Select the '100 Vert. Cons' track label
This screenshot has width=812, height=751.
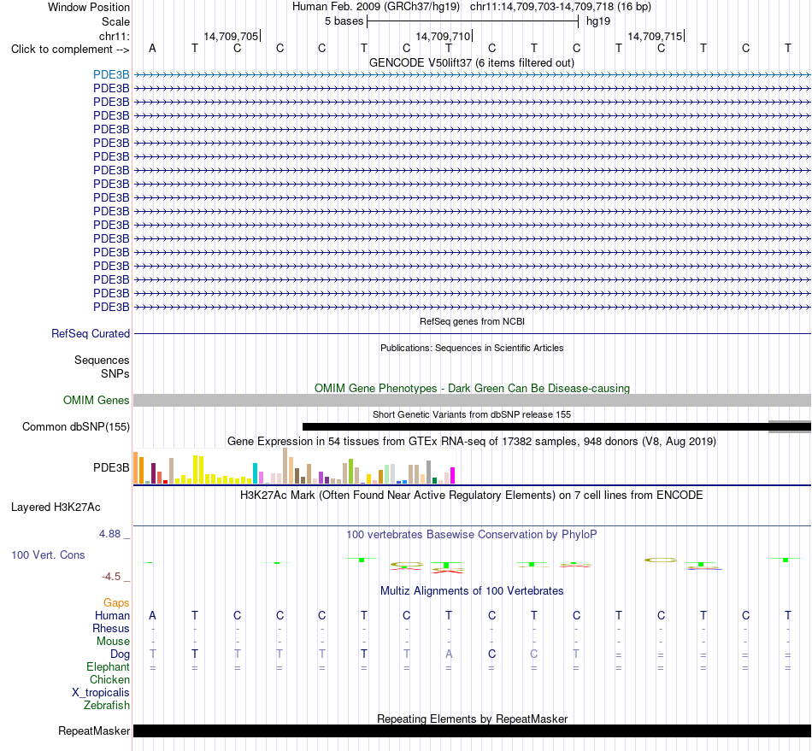[48, 554]
